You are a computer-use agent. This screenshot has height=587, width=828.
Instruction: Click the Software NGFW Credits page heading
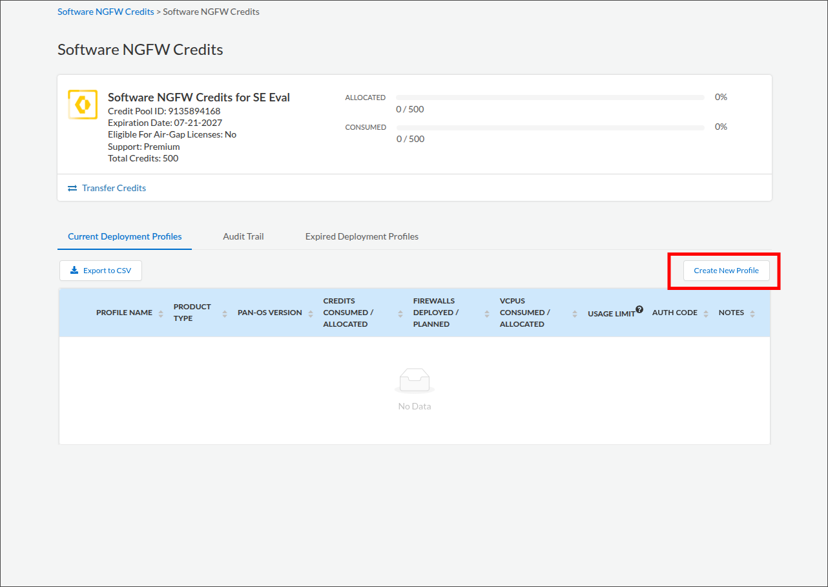pos(140,50)
